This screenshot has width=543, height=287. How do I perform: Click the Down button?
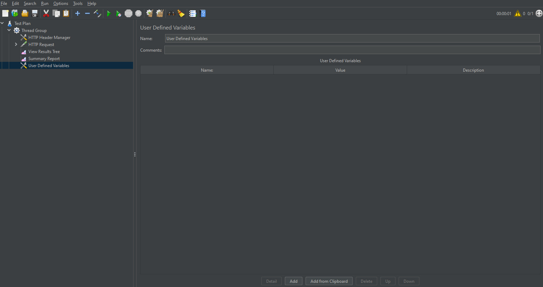pyautogui.click(x=409, y=281)
